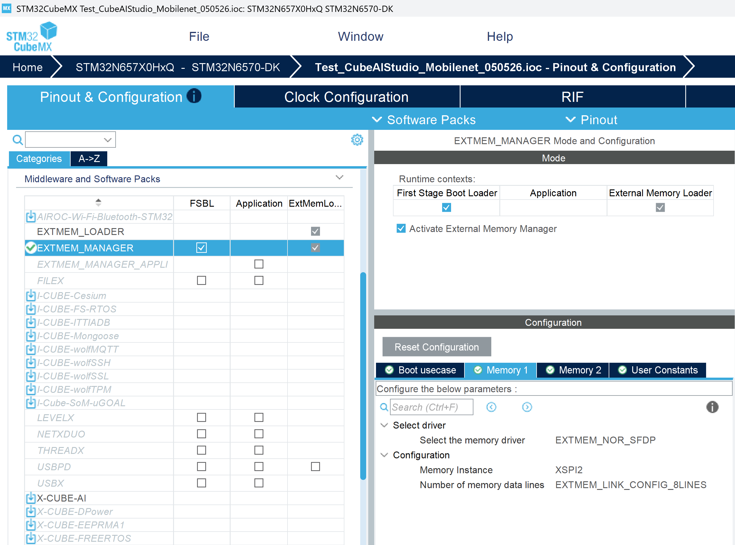
Task: Click the Search (Ctrl+F) parameter field
Action: (x=432, y=407)
